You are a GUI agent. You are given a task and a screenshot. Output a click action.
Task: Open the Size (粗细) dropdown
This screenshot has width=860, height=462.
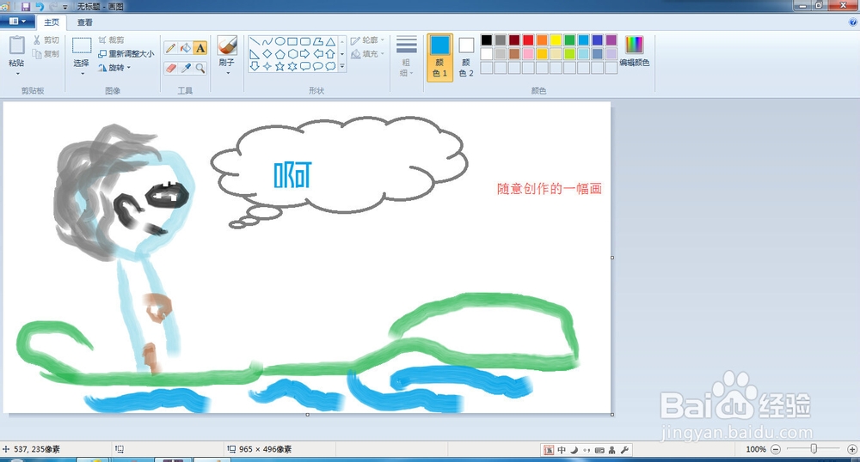pos(407,57)
